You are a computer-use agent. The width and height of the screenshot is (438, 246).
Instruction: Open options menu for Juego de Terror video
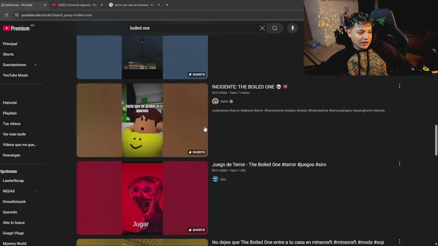[399, 164]
